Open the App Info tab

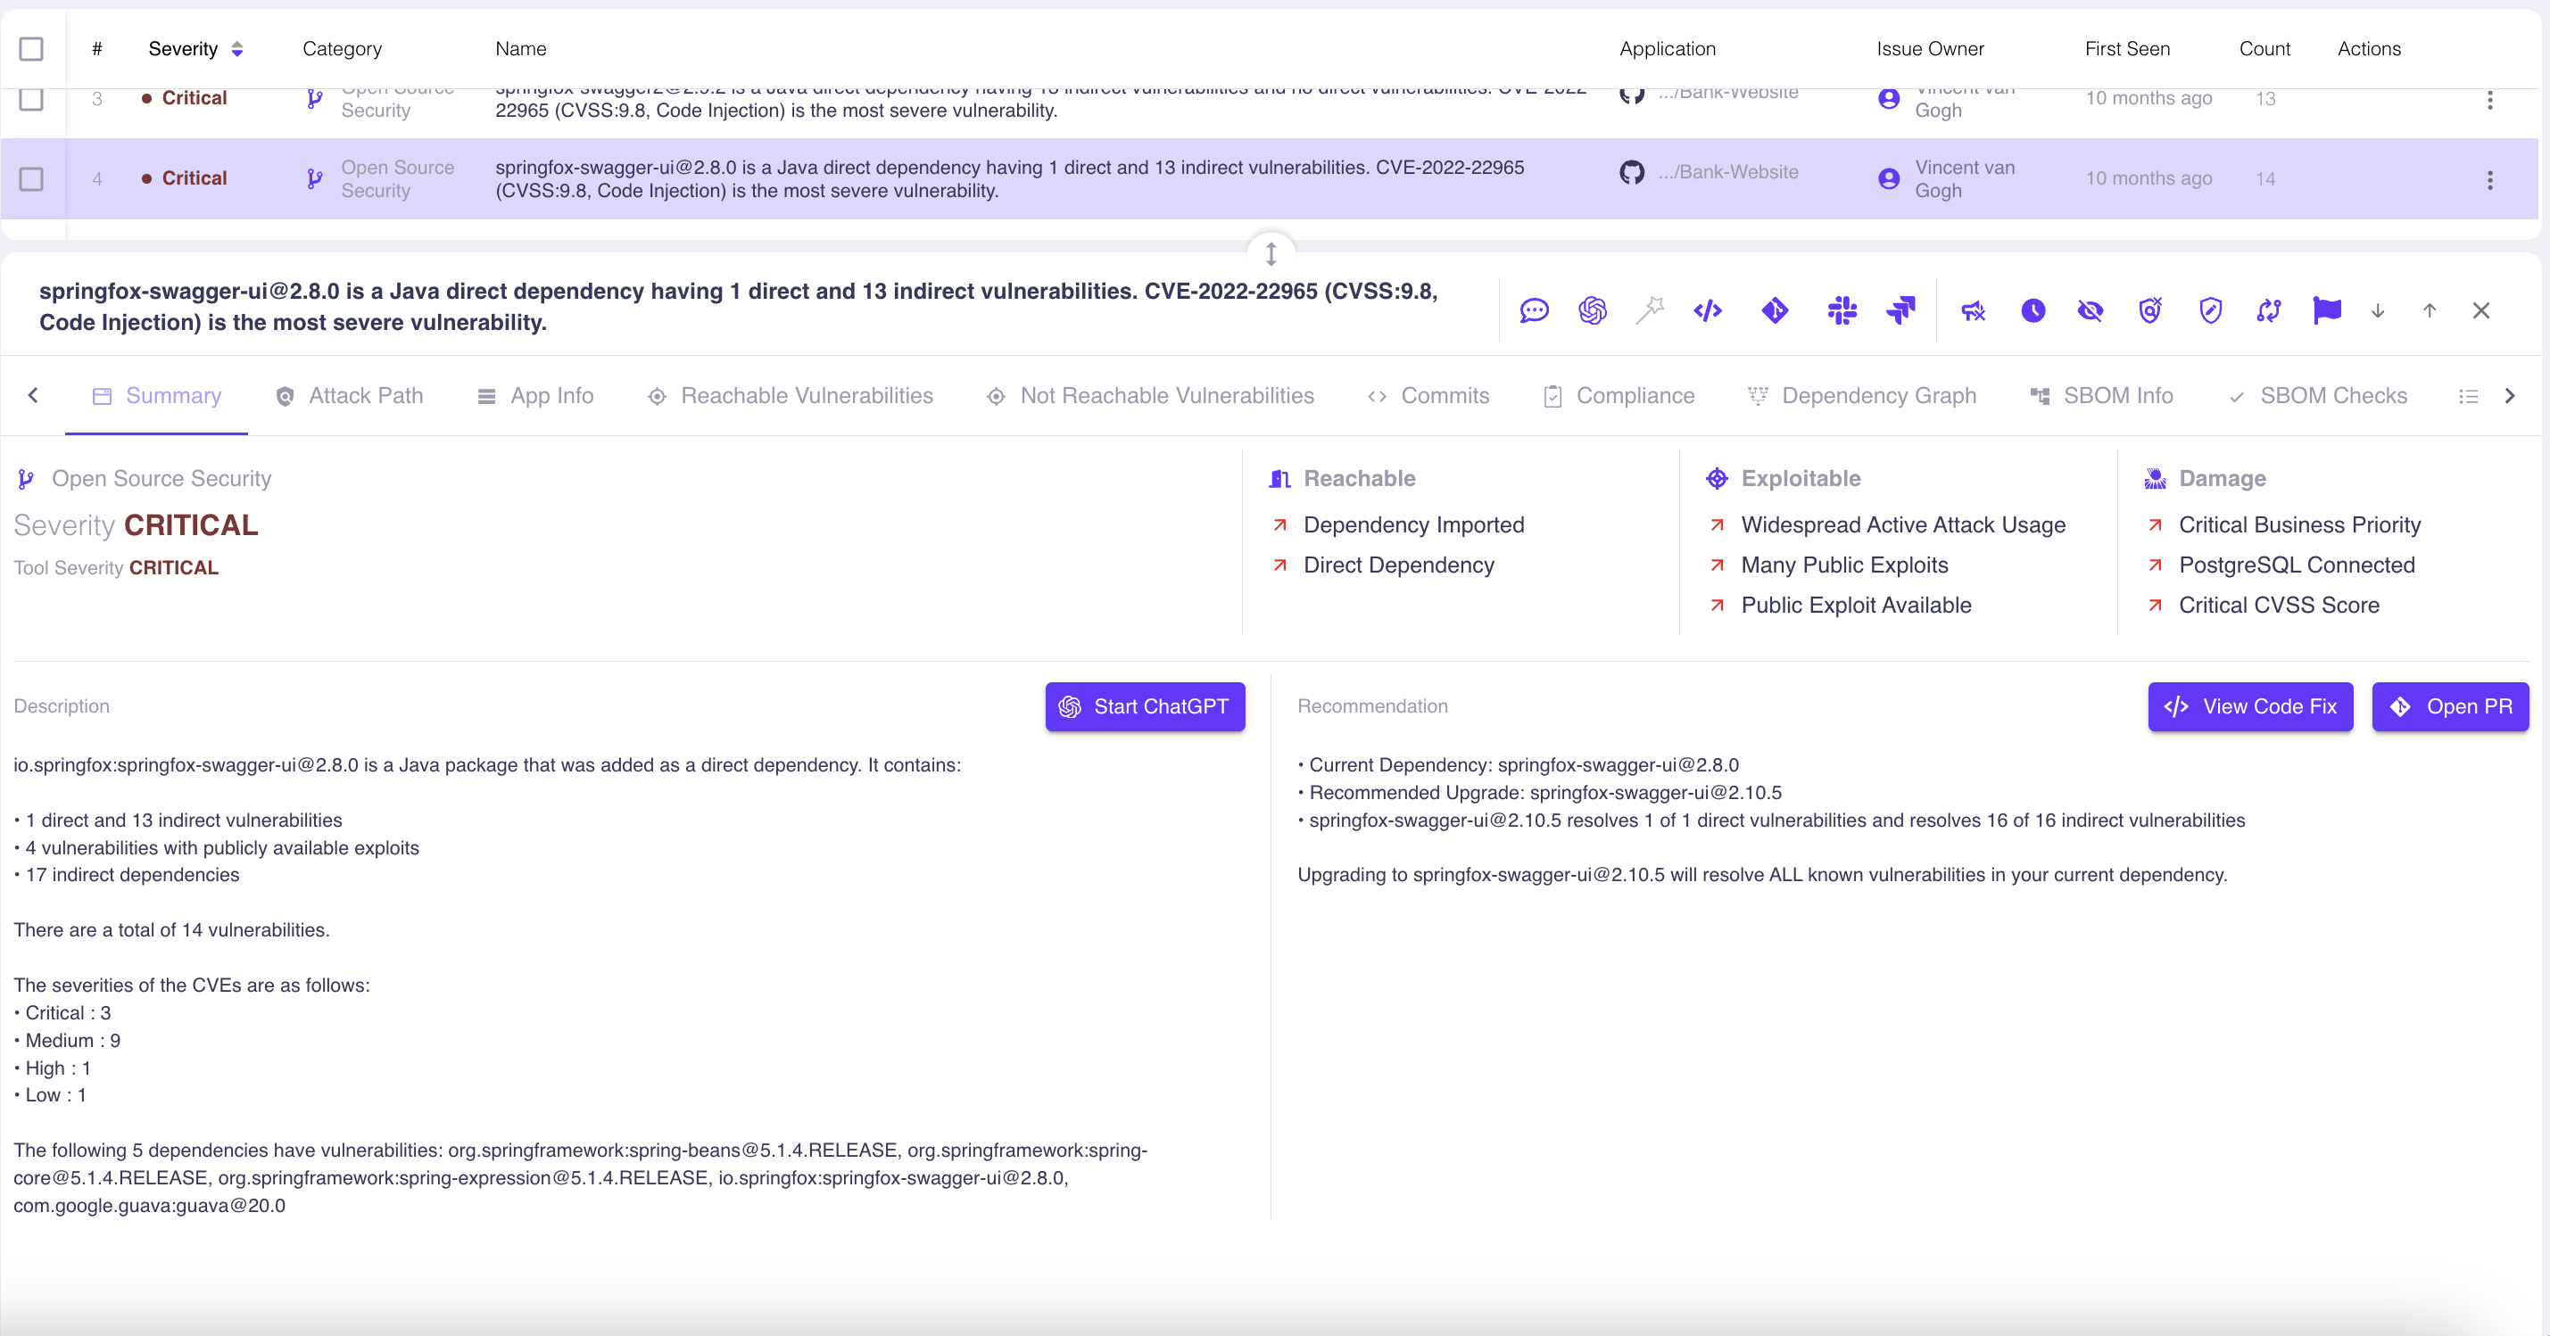[535, 396]
